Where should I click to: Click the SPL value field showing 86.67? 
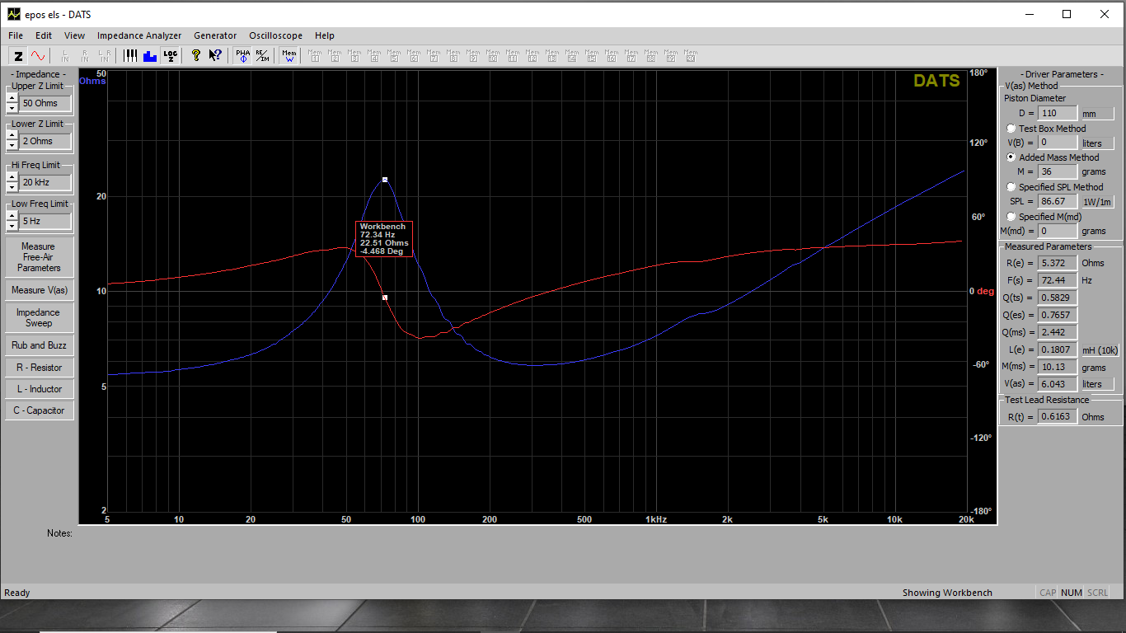pos(1057,201)
